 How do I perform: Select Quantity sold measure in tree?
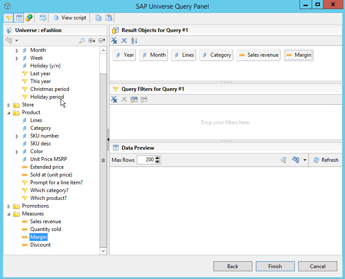45,229
